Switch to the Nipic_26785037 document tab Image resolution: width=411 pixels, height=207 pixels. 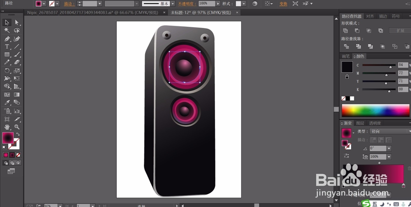tap(93, 13)
